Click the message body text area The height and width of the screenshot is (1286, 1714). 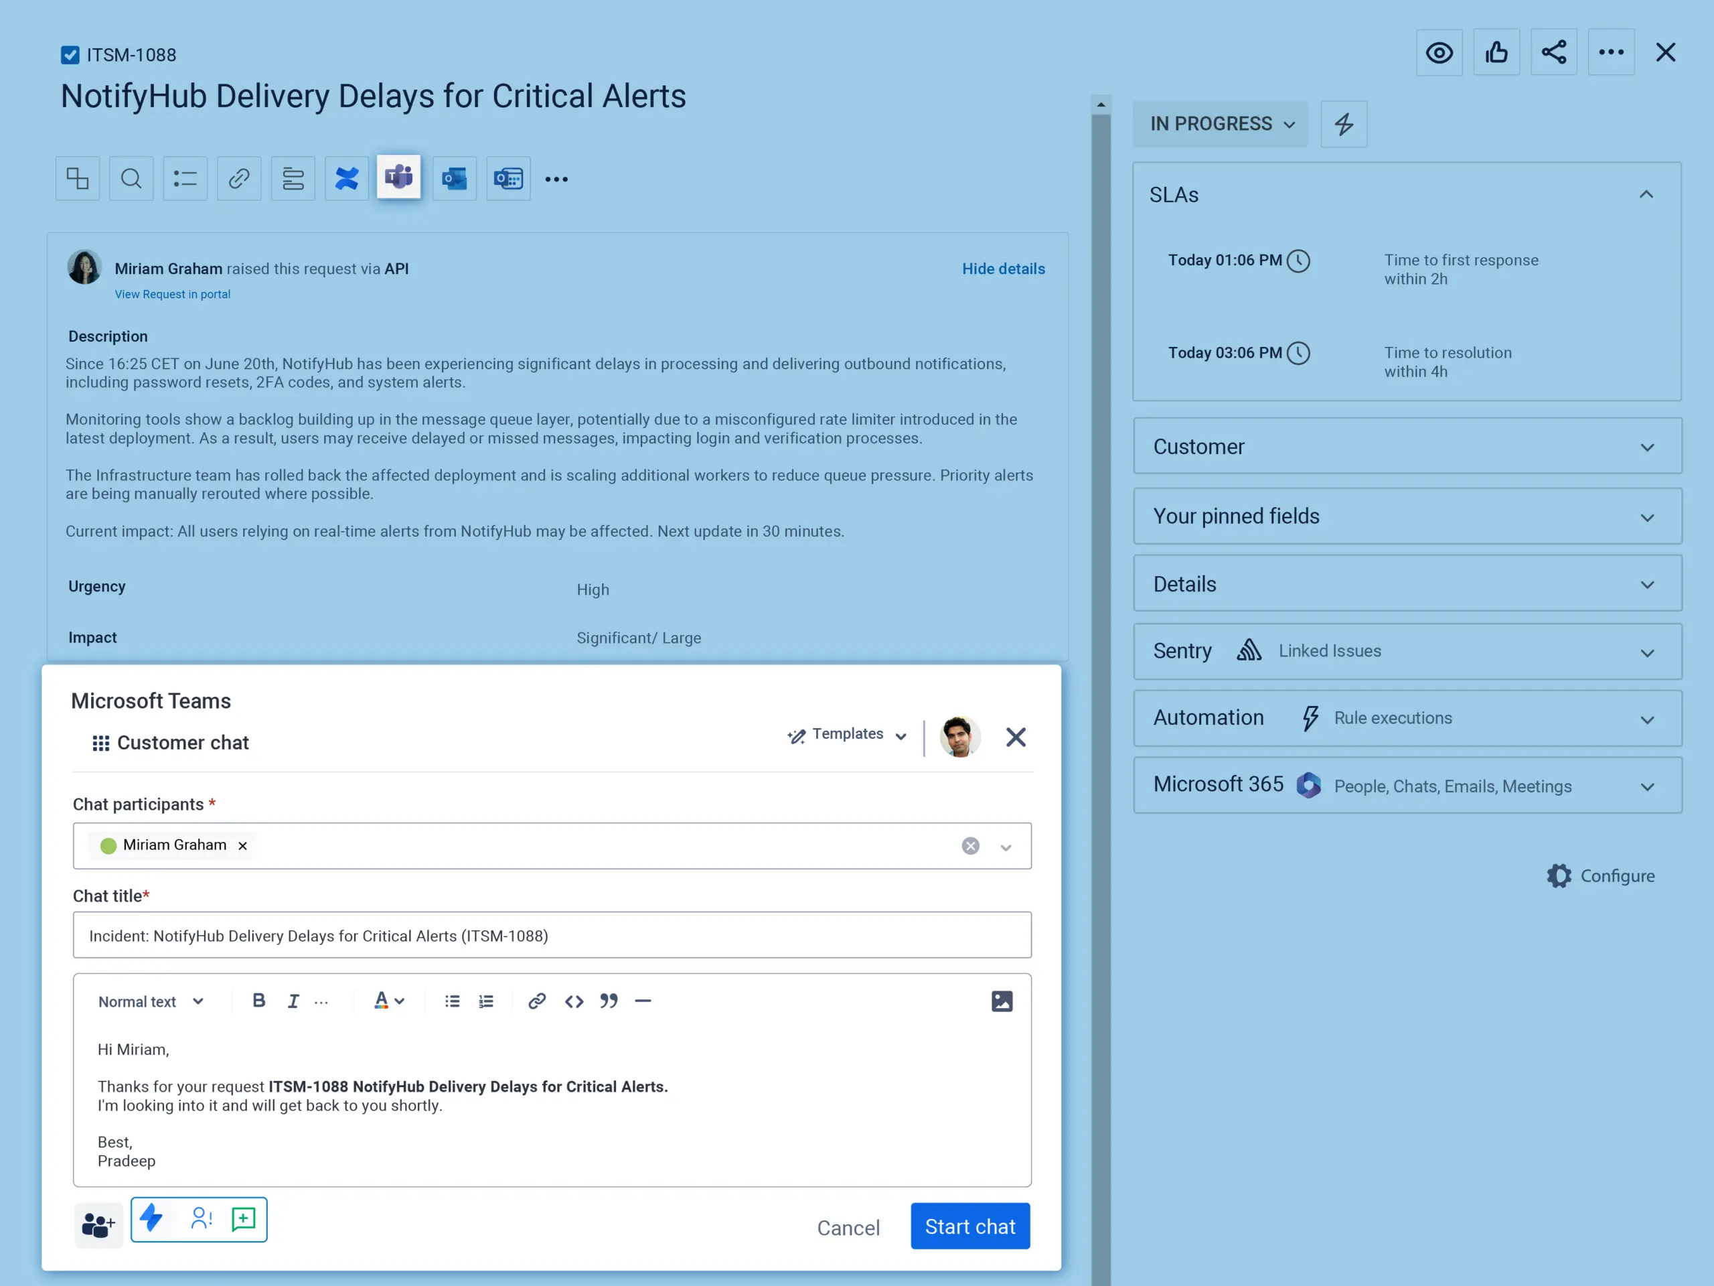(552, 1105)
